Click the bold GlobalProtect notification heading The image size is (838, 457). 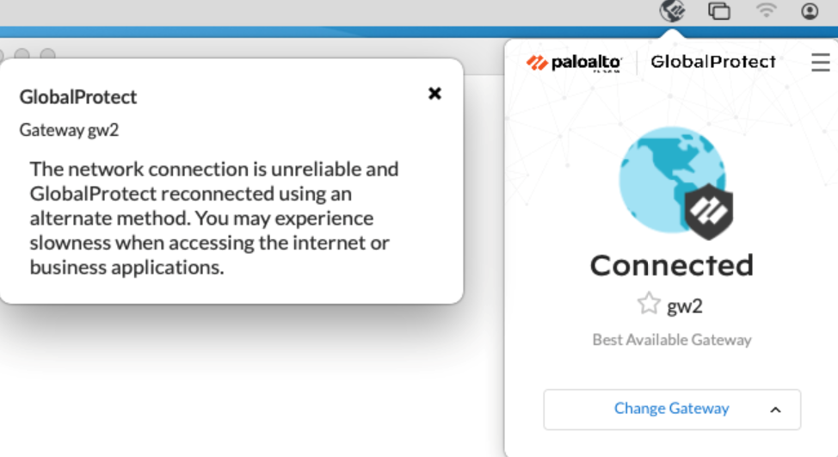[x=78, y=97]
